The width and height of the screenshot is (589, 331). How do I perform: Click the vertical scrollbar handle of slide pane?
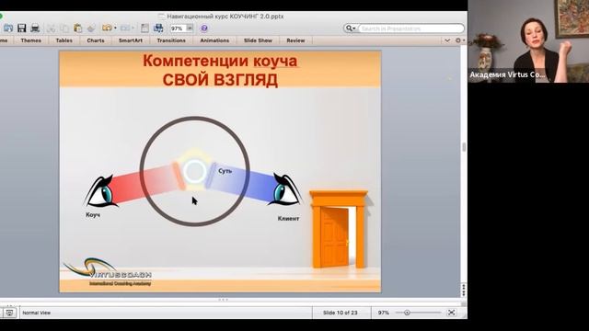pyautogui.click(x=464, y=147)
